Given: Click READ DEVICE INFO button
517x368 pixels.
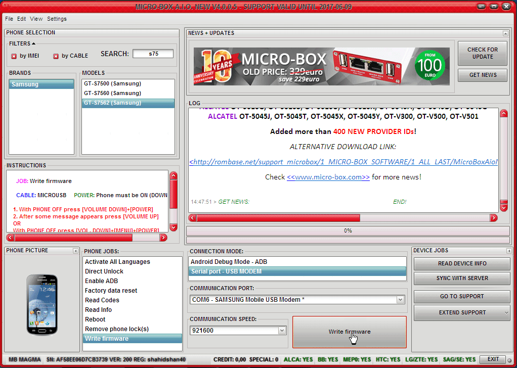Looking at the screenshot, I should 462,263.
